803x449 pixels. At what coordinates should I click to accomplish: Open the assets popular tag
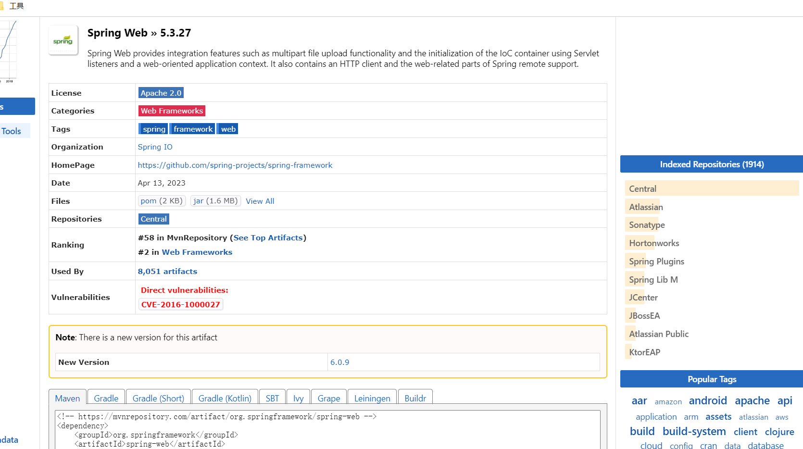point(718,417)
